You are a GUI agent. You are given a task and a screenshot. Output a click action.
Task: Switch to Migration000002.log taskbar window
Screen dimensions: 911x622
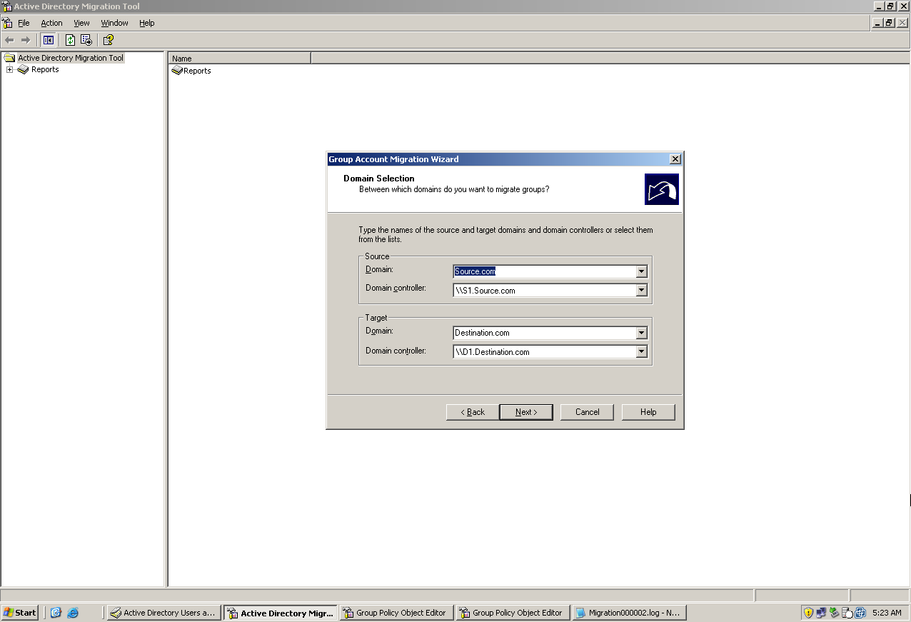coord(629,613)
